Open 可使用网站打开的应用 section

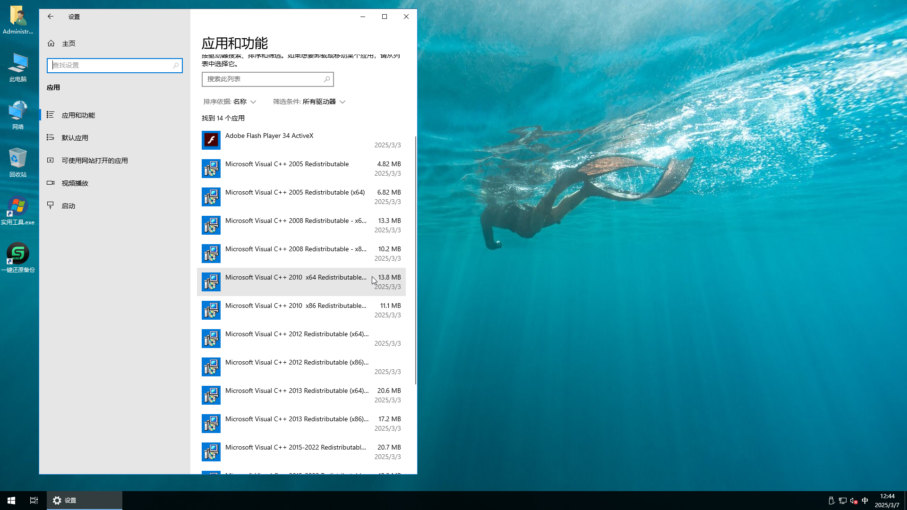coord(114,161)
